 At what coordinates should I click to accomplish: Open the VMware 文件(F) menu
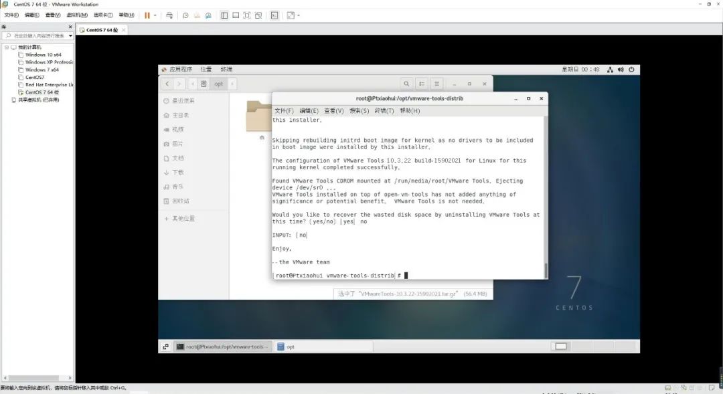tap(11, 15)
